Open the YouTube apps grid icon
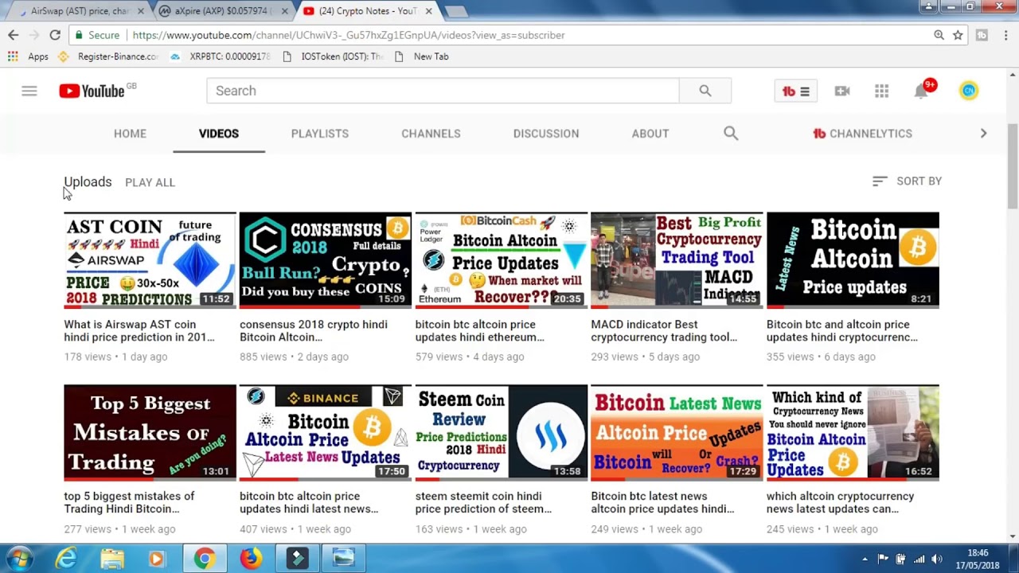Viewport: 1019px width, 573px height. tap(881, 91)
